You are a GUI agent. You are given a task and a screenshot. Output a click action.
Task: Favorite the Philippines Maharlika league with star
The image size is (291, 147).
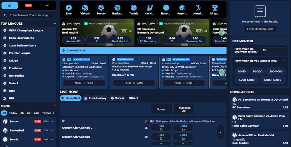(146, 121)
